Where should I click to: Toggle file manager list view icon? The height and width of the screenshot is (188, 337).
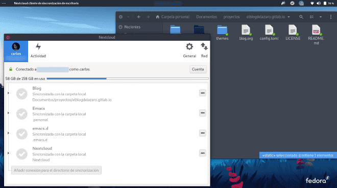311,17
